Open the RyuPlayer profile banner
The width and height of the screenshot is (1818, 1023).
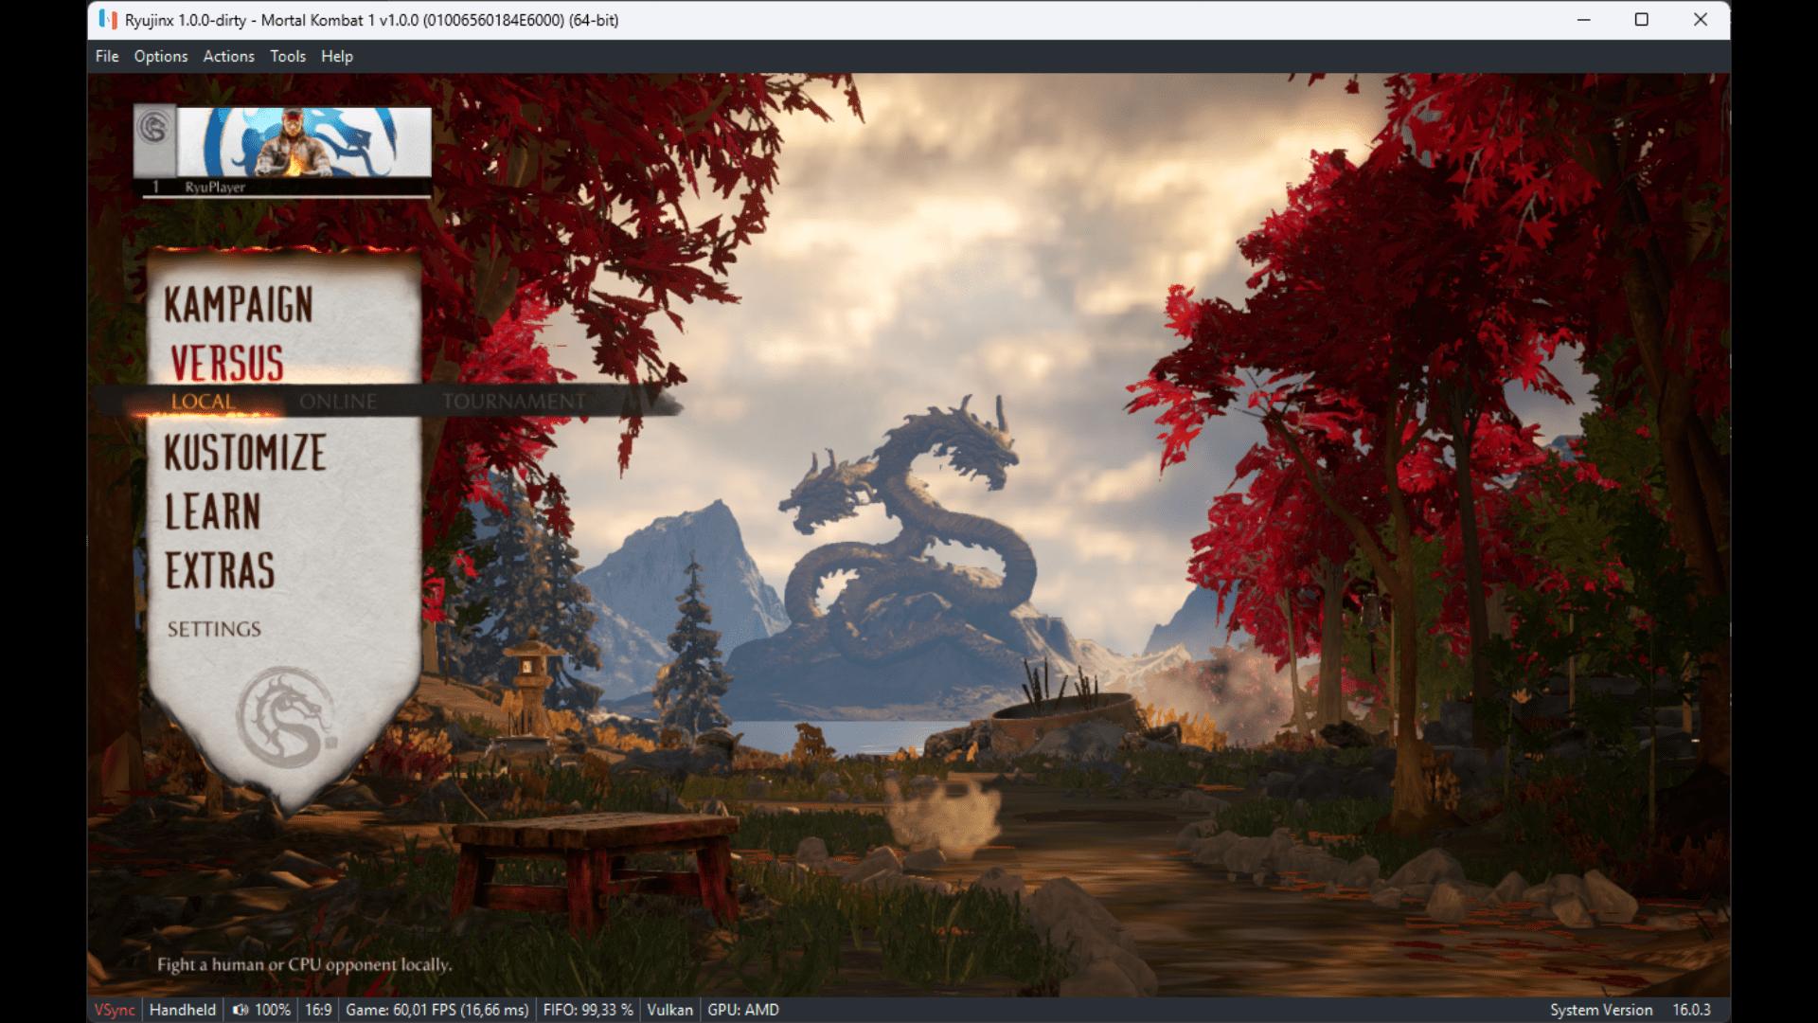304,141
